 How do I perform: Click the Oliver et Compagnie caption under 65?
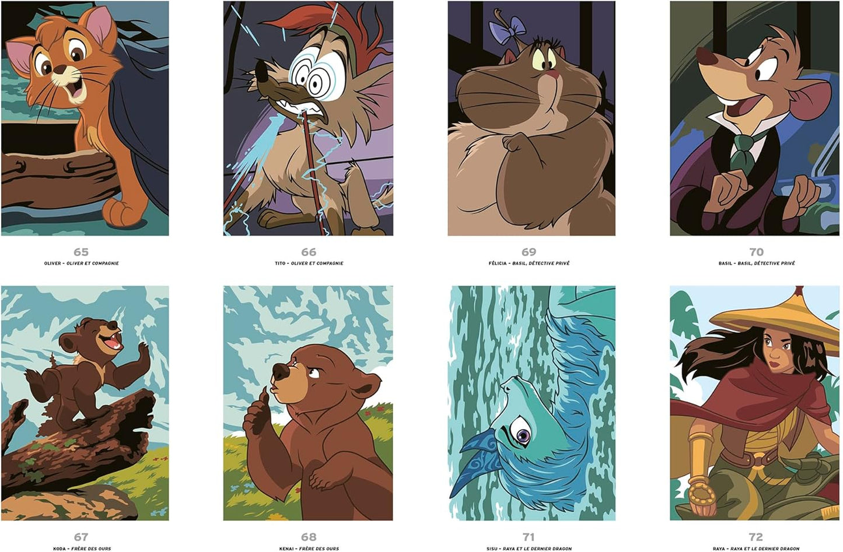tap(82, 263)
